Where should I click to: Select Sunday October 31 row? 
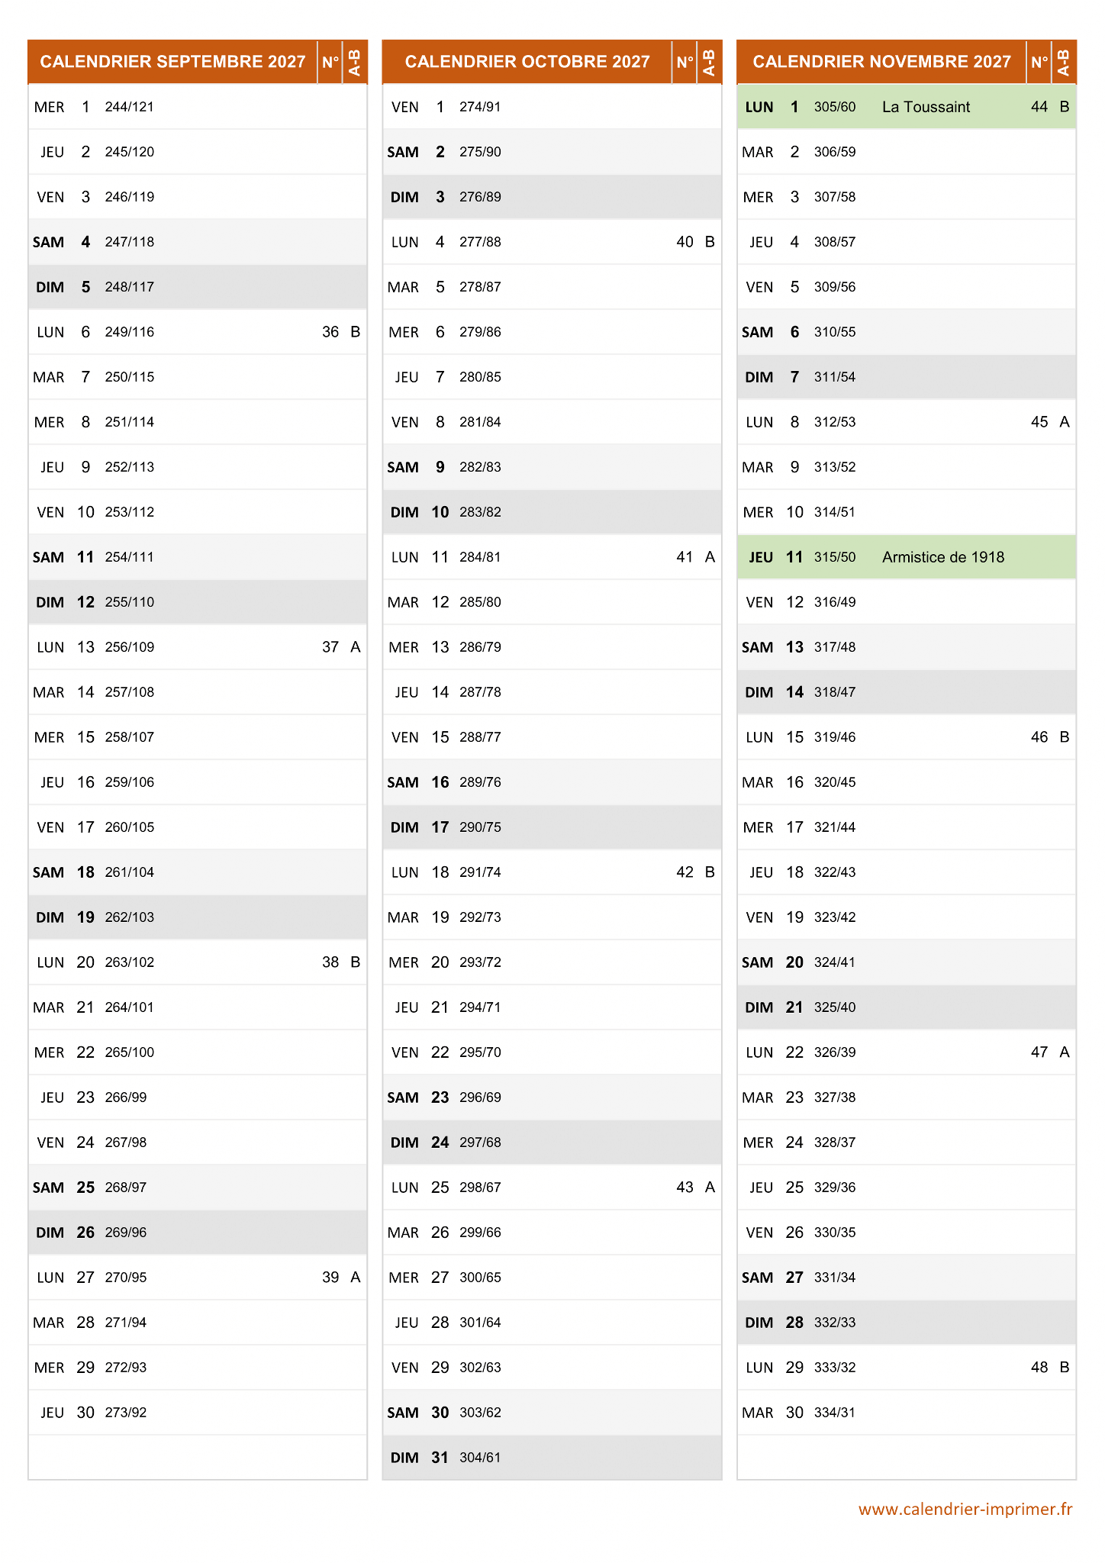click(x=552, y=1457)
